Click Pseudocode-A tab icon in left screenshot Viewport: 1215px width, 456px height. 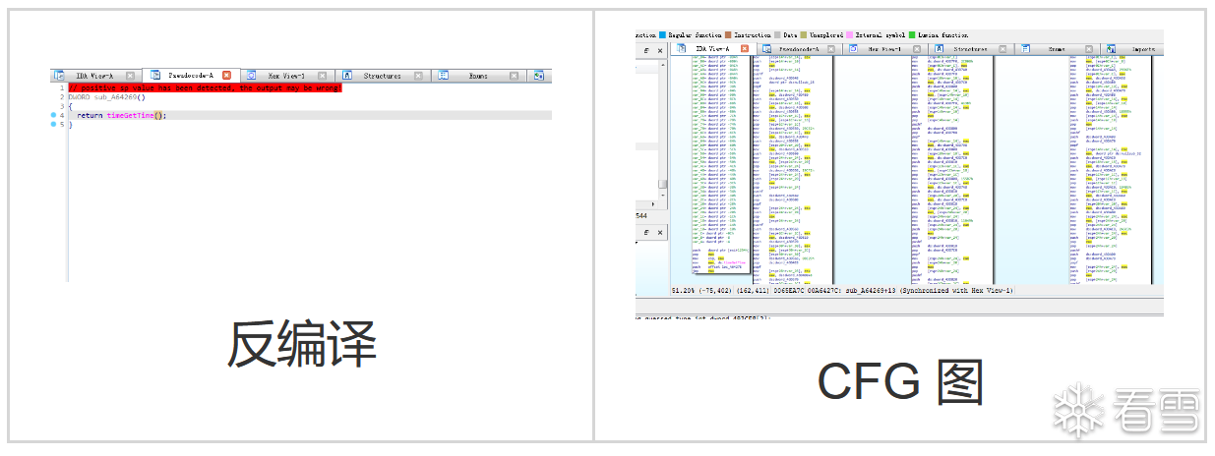155,76
